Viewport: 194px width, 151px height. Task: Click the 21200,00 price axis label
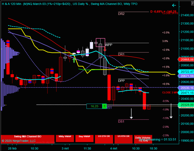(x=187, y=32)
